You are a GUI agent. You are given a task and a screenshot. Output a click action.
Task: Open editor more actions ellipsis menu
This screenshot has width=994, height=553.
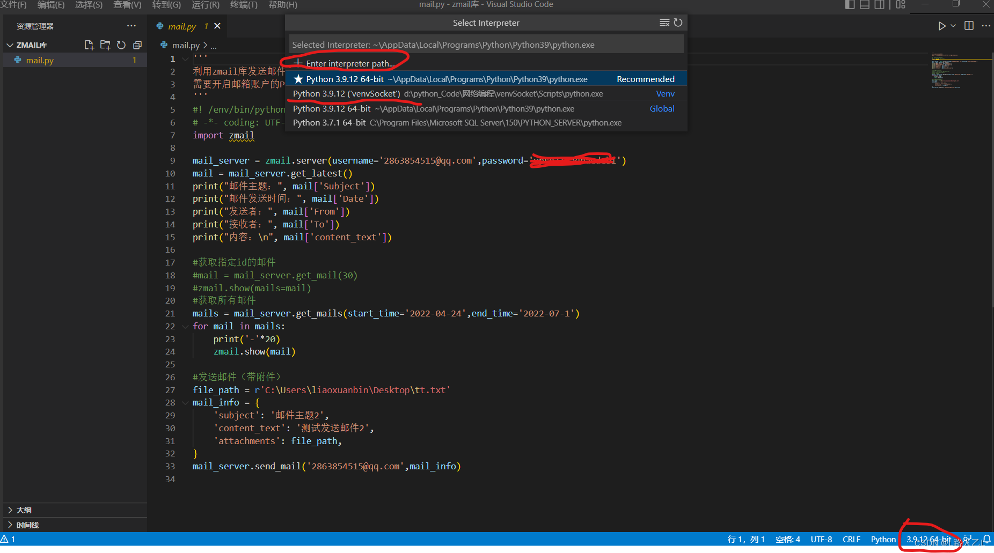[x=986, y=26]
